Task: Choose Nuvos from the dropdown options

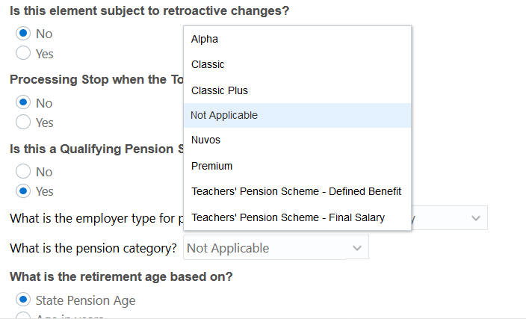Action: [205, 140]
